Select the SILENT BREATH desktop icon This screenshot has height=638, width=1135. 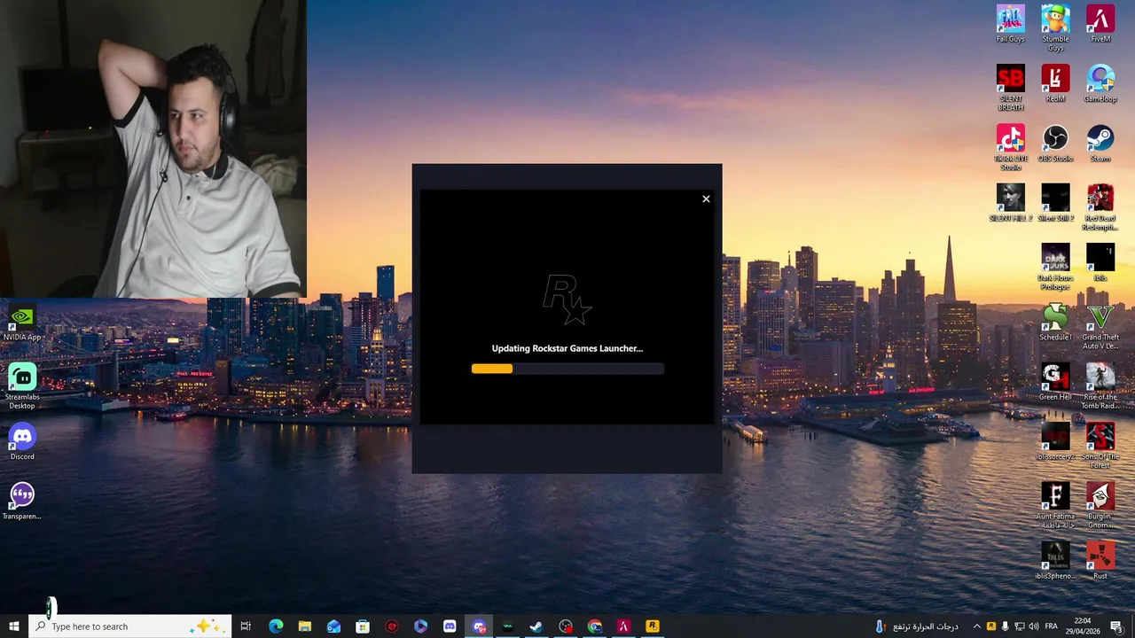click(x=1010, y=88)
